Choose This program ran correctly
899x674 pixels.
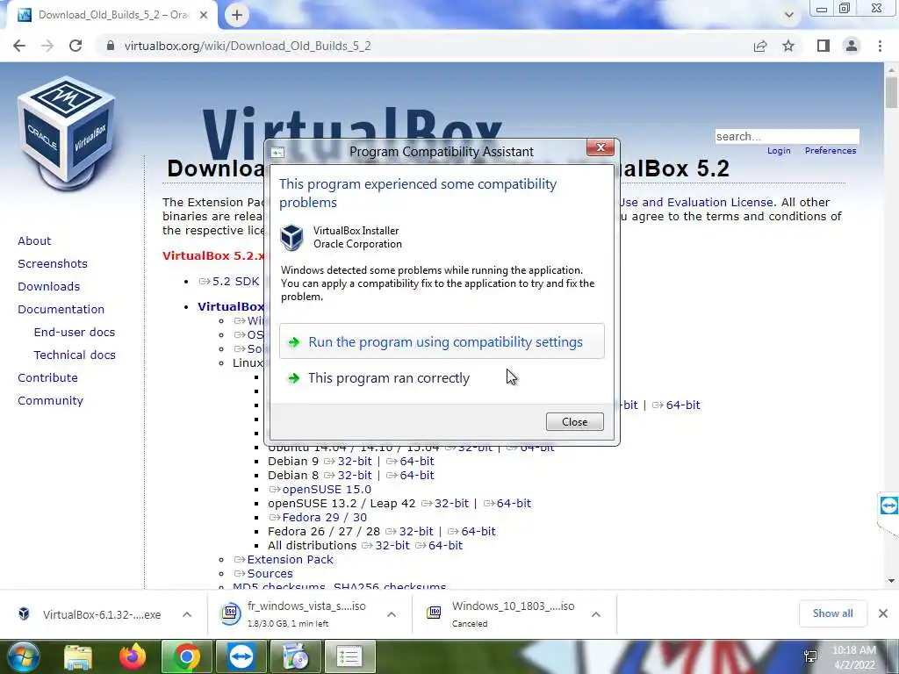point(442,377)
